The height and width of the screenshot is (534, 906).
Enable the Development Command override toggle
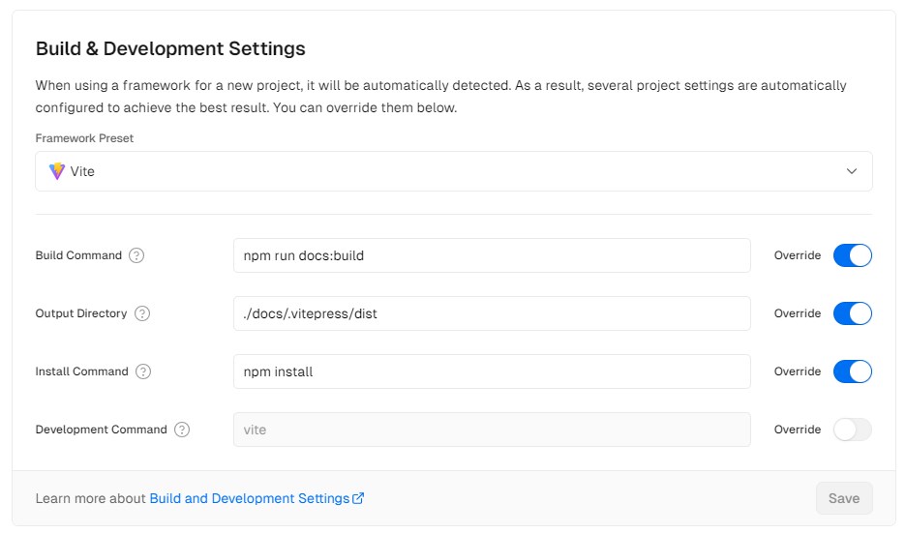click(x=852, y=430)
